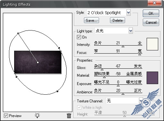Click the Height slider handle
The image size is (164, 121).
pyautogui.click(x=124, y=116)
